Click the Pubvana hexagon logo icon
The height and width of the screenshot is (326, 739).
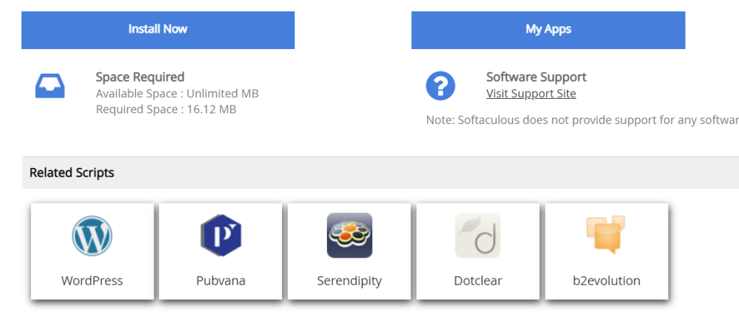(221, 236)
